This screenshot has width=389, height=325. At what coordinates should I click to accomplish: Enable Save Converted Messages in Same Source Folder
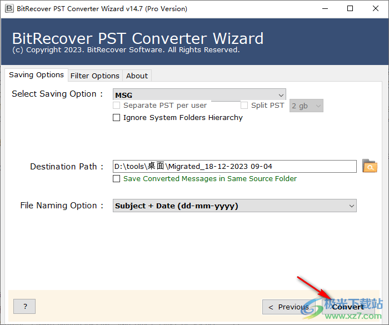[116, 179]
